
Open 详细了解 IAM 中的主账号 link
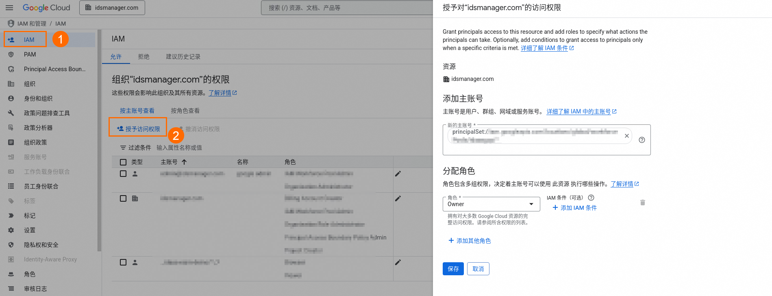[581, 111]
